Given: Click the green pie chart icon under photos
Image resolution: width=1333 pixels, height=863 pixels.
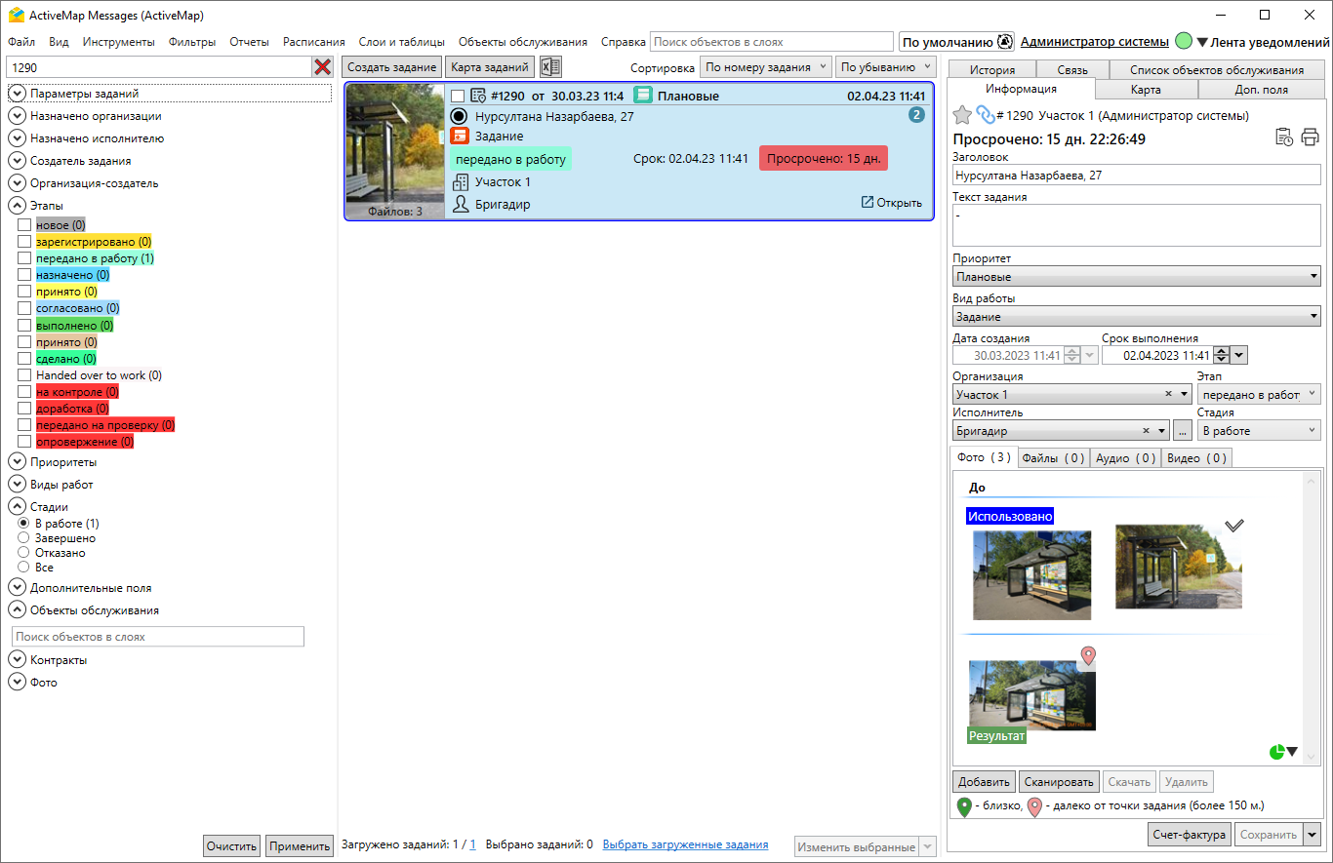Looking at the screenshot, I should click(x=1276, y=752).
